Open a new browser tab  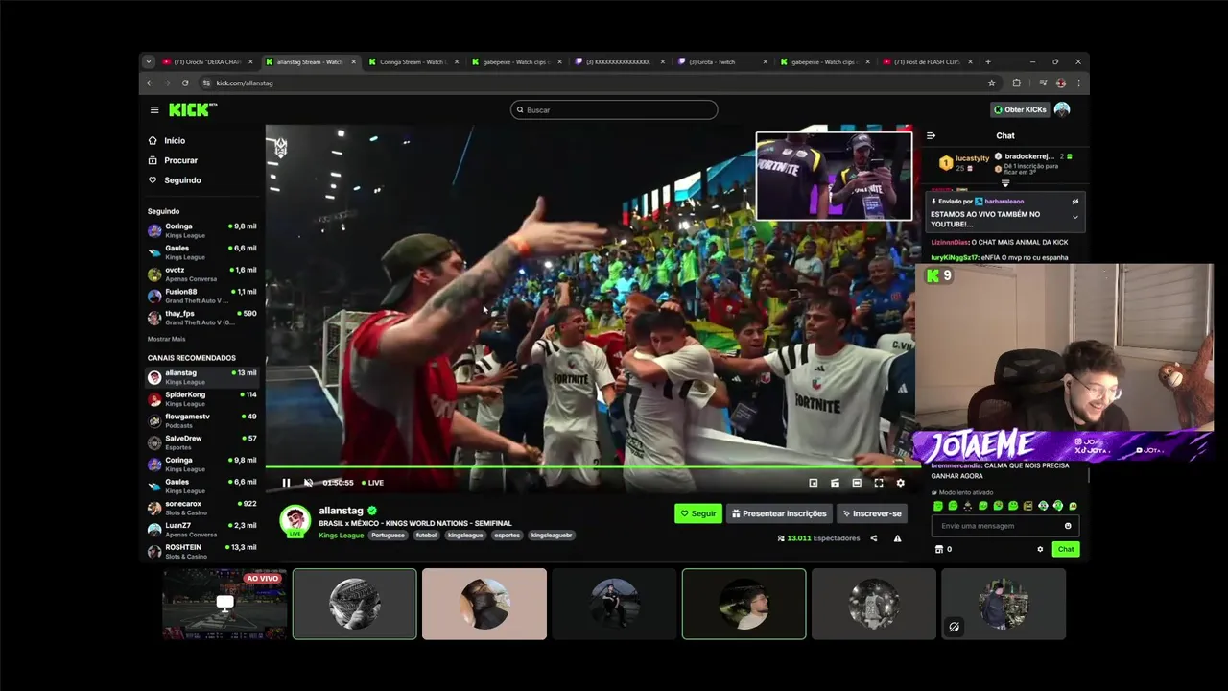pyautogui.click(x=988, y=61)
